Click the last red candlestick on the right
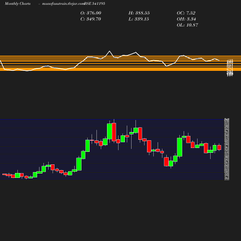 tap(219, 147)
